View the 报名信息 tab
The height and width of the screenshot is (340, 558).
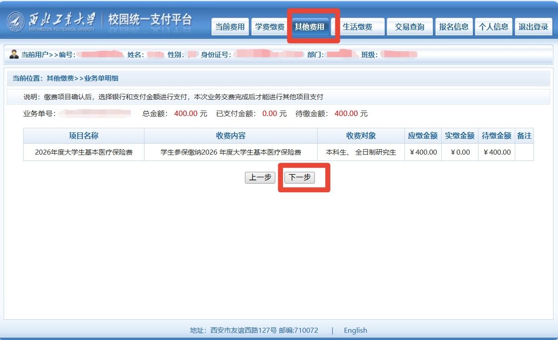(x=453, y=27)
